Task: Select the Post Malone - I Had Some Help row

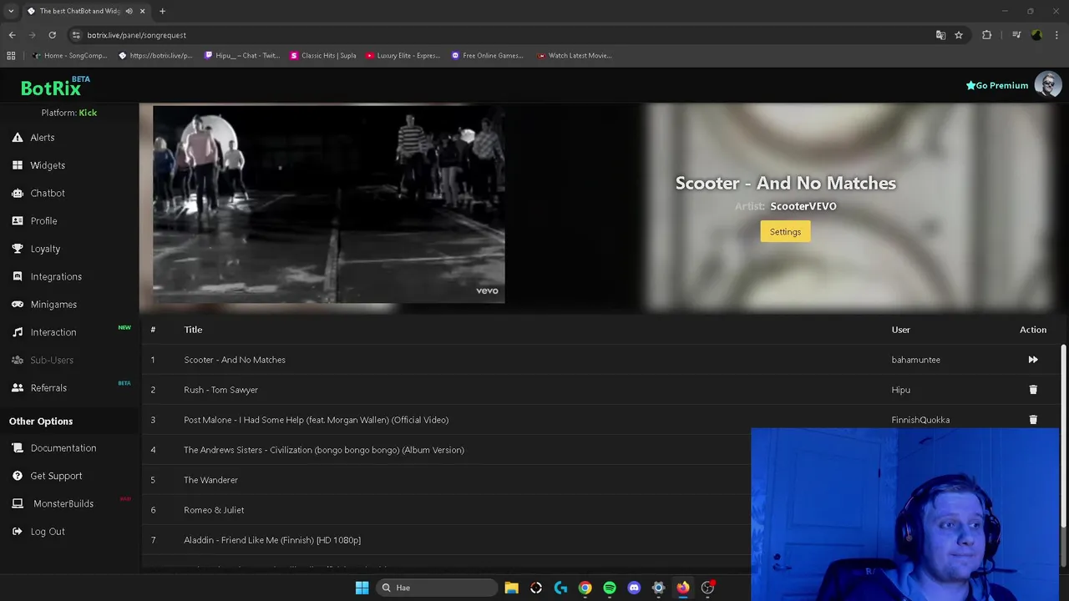Action: point(316,420)
